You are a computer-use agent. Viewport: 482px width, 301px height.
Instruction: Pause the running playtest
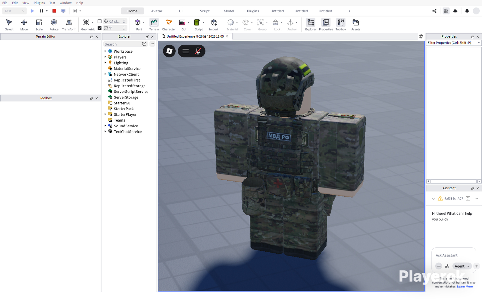click(42, 11)
